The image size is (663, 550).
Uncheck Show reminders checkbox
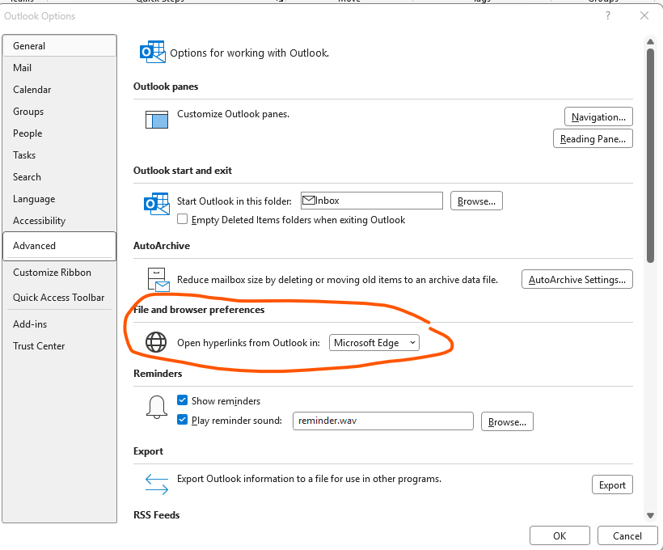click(x=182, y=400)
